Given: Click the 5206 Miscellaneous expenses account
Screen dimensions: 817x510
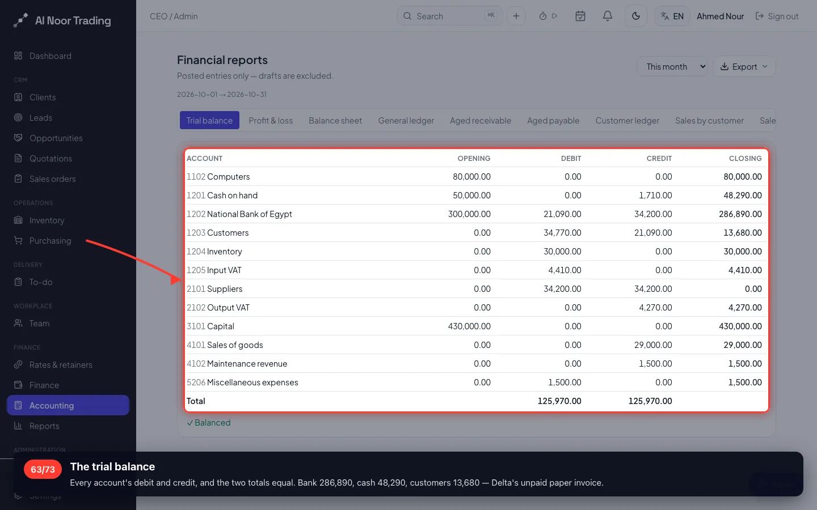Looking at the screenshot, I should point(477,382).
